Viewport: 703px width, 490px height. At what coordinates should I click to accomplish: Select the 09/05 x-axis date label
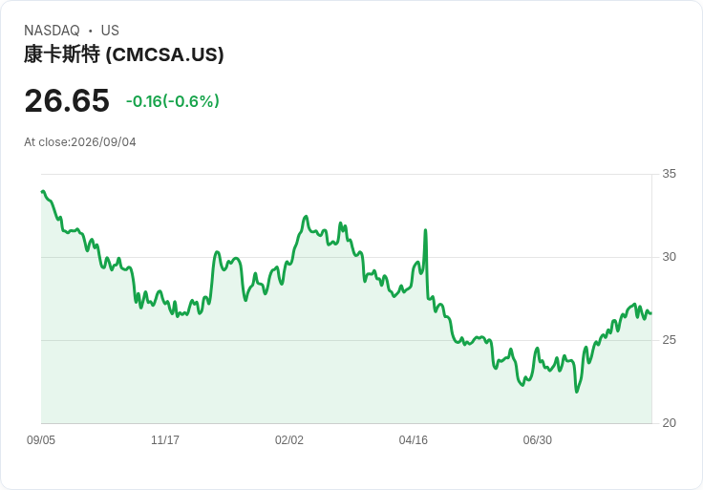pyautogui.click(x=41, y=440)
